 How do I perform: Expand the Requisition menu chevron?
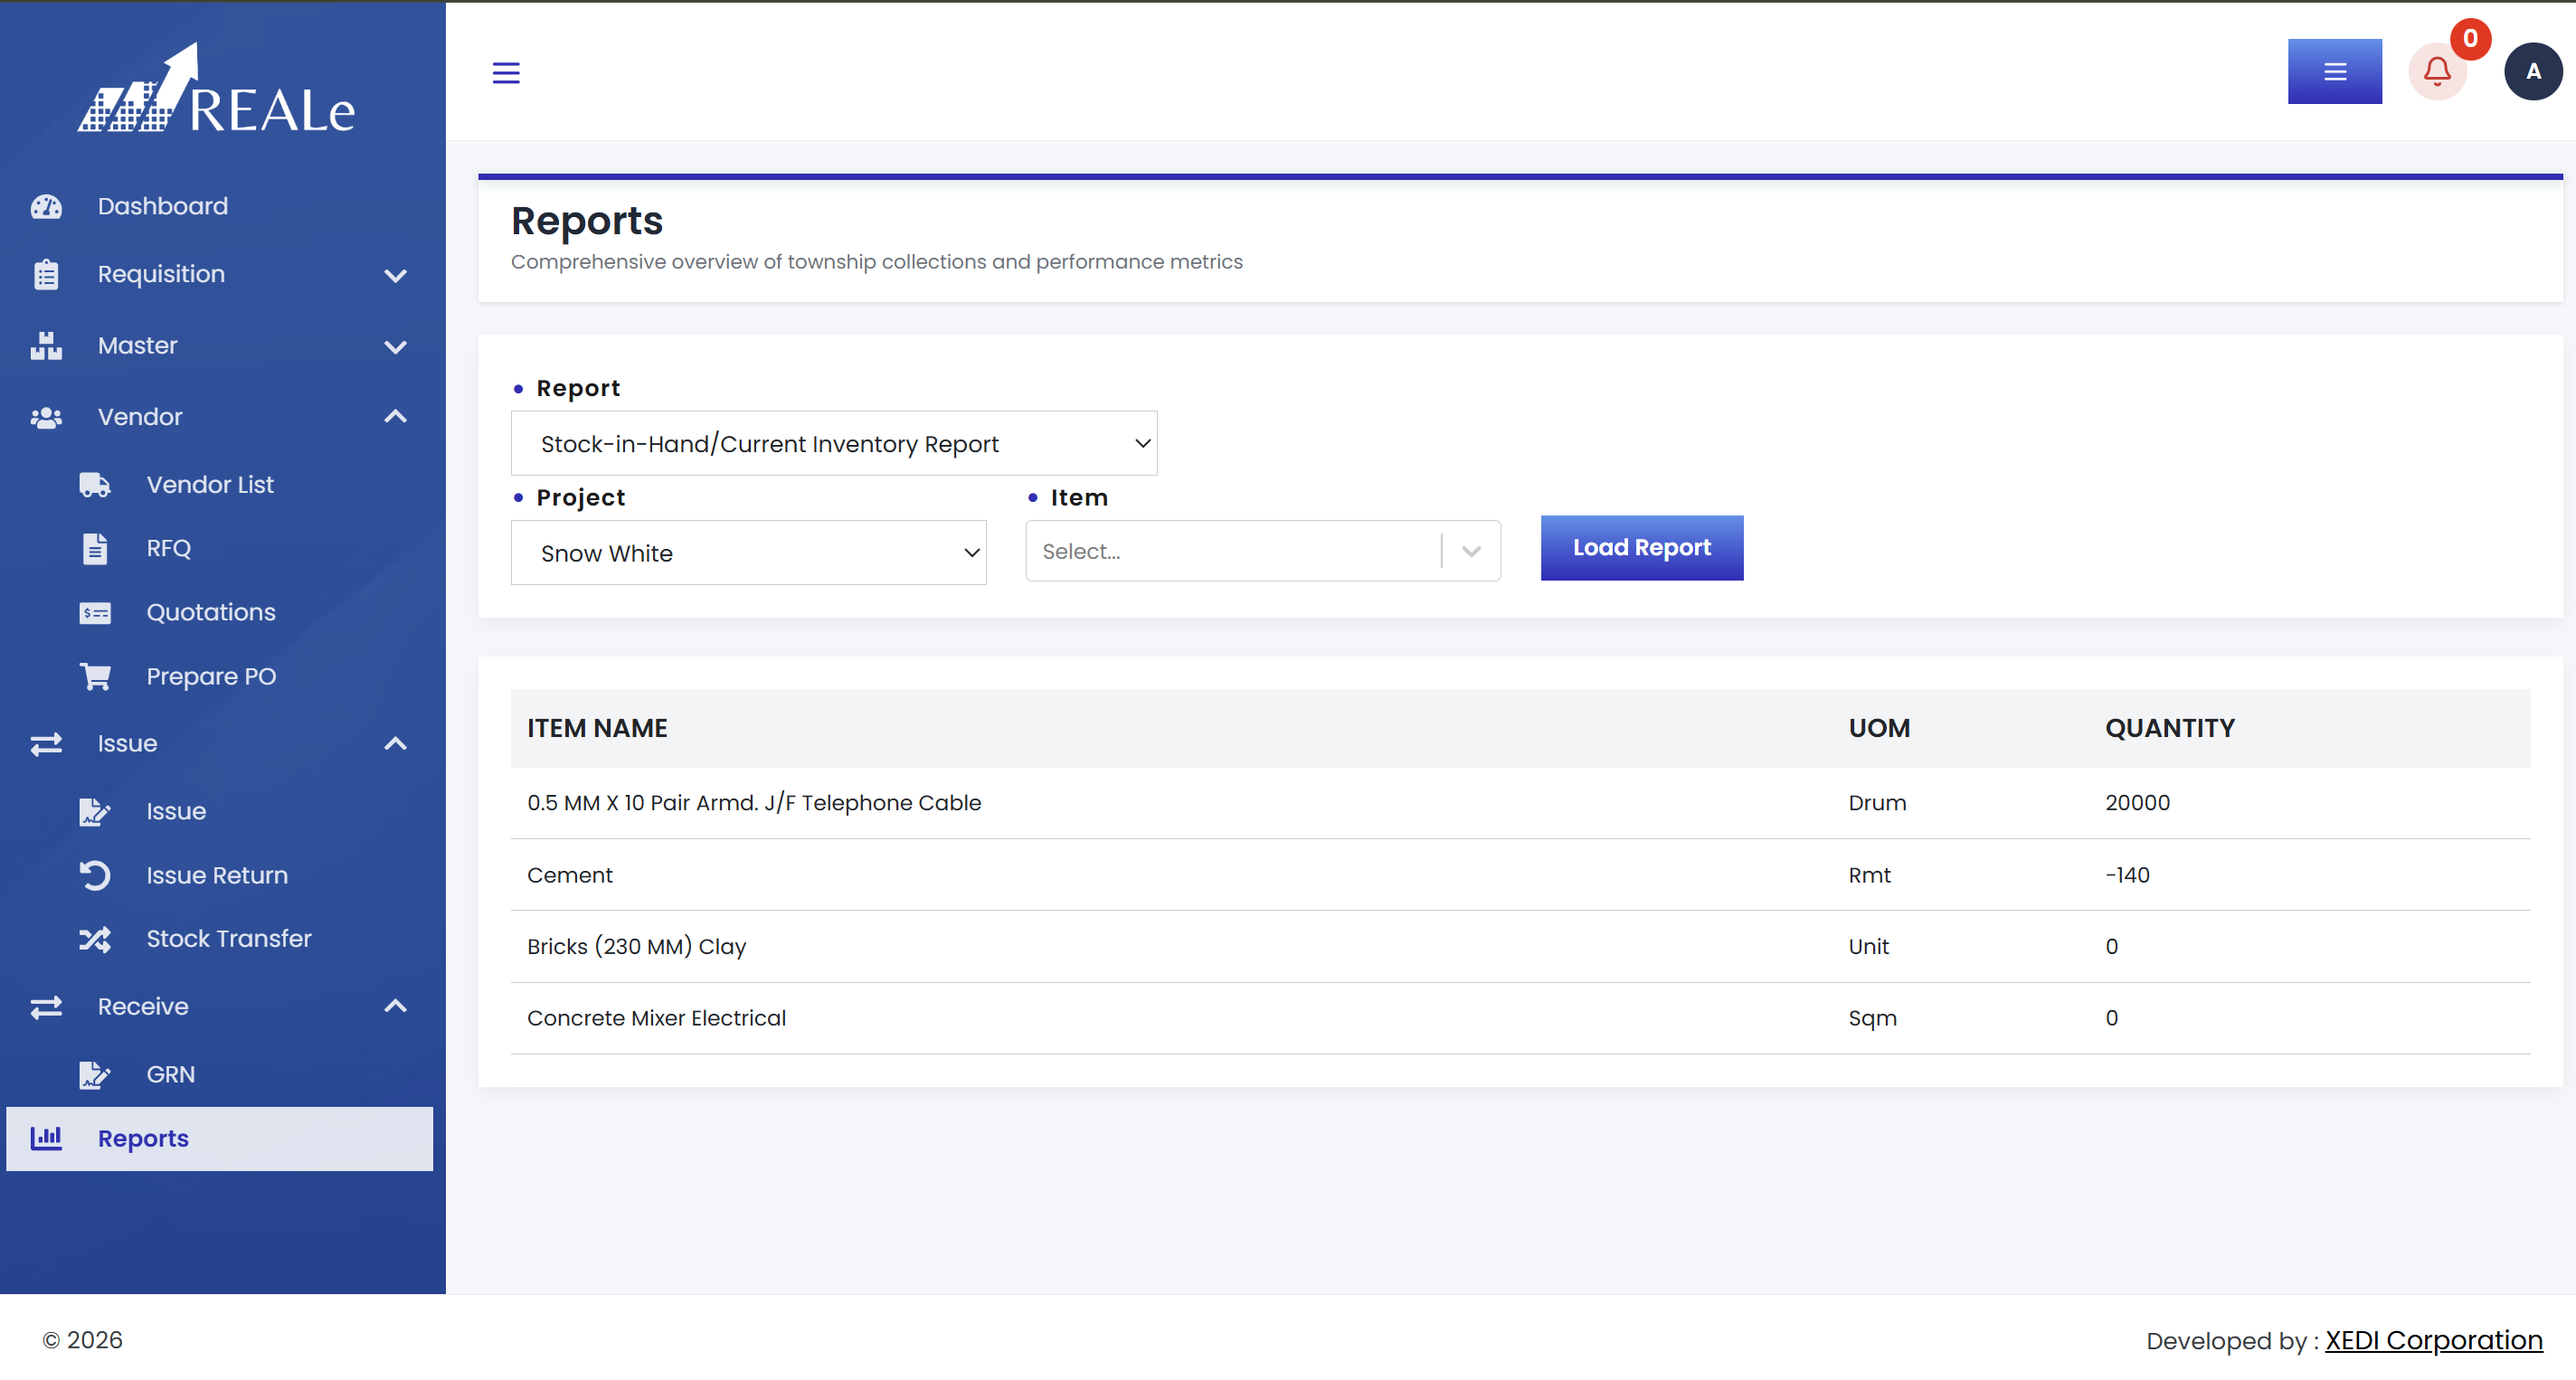tap(396, 275)
